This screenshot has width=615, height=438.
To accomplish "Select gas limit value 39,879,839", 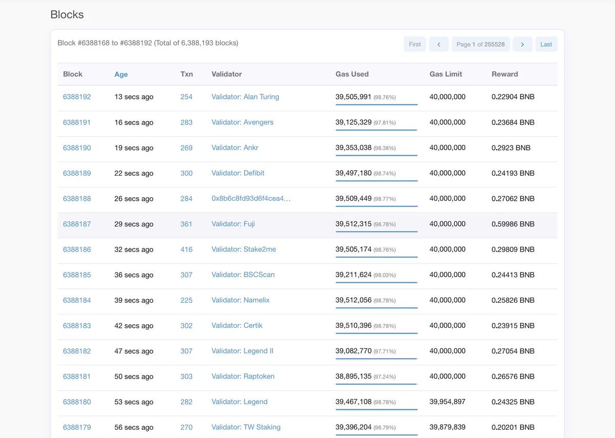I will click(x=447, y=427).
